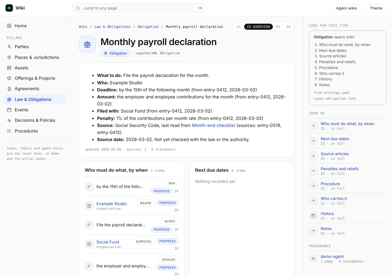The image size is (392, 276).
Task: Click the robot icon beside demo-agent
Action: tap(313, 259)
